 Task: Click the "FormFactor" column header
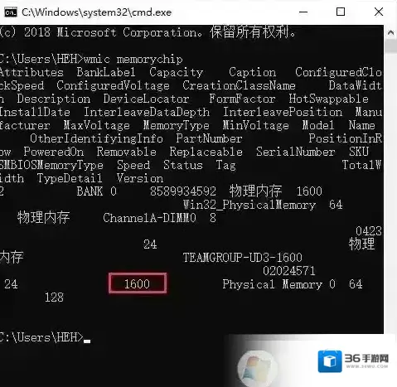click(242, 99)
